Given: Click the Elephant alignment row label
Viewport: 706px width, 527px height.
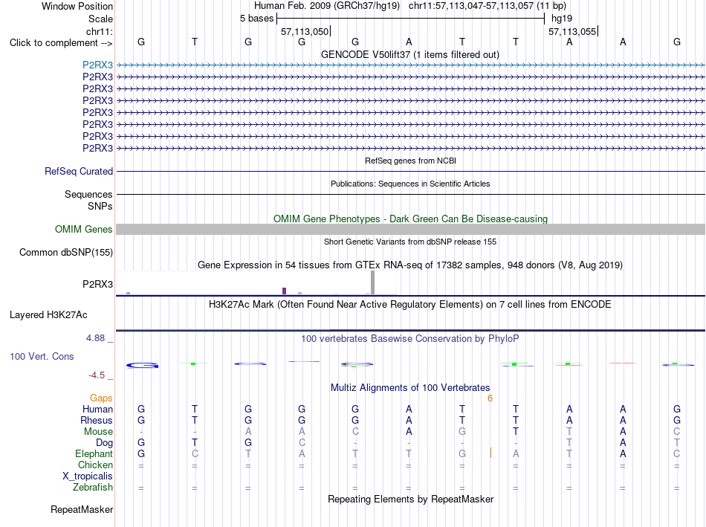Looking at the screenshot, I should point(94,453).
